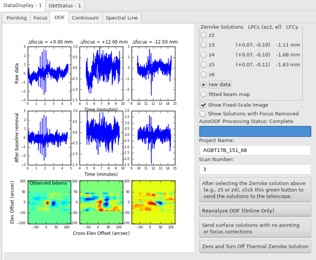Image resolution: width=316 pixels, height=260 pixels.
Task: Click the yellow-background observed beam map
Action: point(153,202)
